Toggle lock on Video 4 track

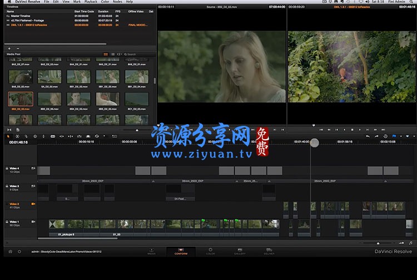7,168
